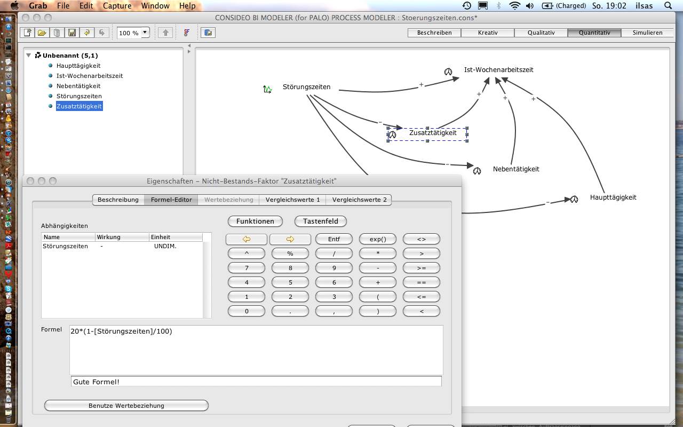This screenshot has height=427, width=683.
Task: Click the new model icon in toolbar
Action: pos(27,33)
